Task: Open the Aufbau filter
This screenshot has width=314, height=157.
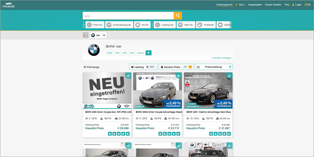Action: coord(224,25)
